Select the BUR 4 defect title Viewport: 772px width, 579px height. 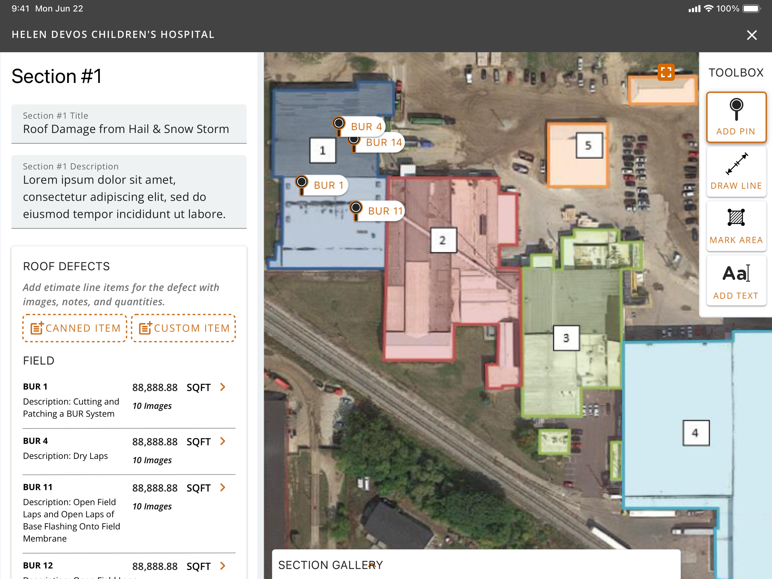(36, 441)
